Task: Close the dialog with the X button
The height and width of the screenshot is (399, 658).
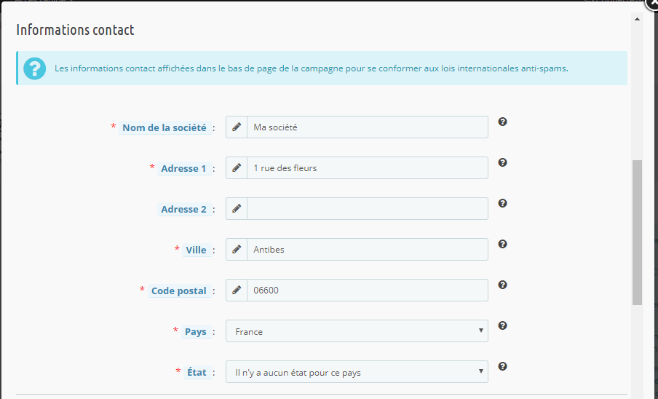Action: tap(651, 2)
